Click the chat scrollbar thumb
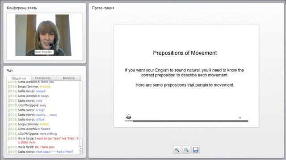The image size is (286, 160). (80, 142)
